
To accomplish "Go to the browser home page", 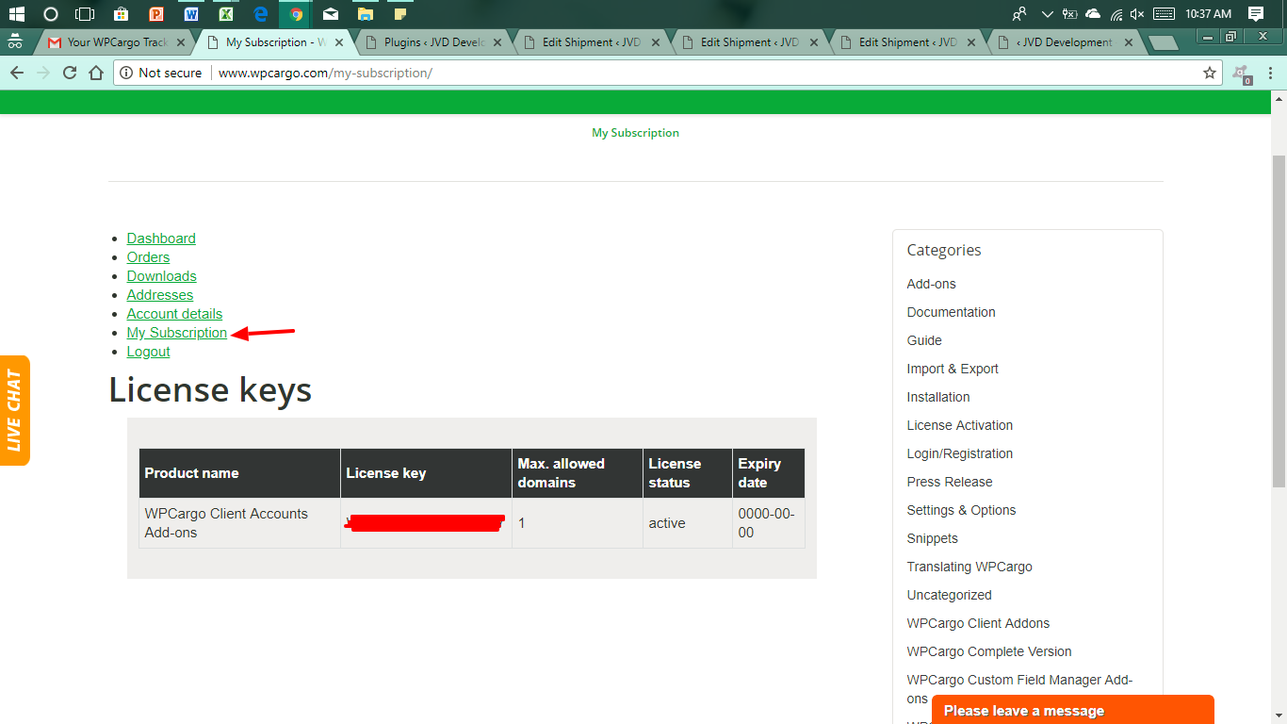I will click(x=95, y=73).
